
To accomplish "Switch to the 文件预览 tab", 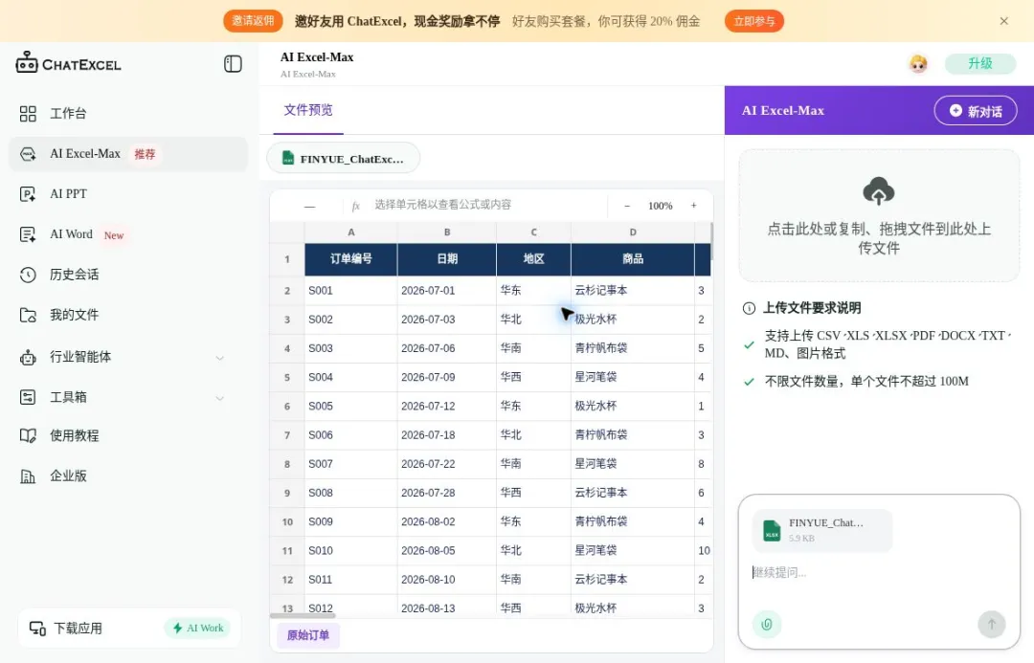I will [308, 110].
